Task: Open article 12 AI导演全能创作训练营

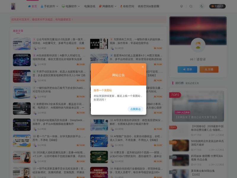Action: point(136,122)
